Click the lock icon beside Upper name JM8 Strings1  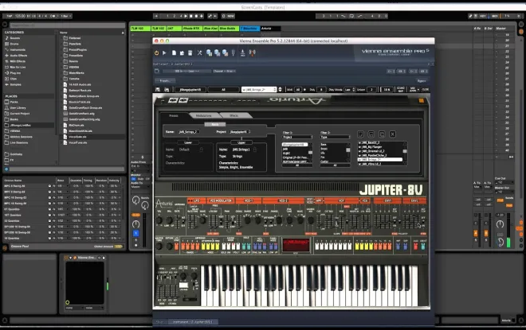tap(255, 149)
